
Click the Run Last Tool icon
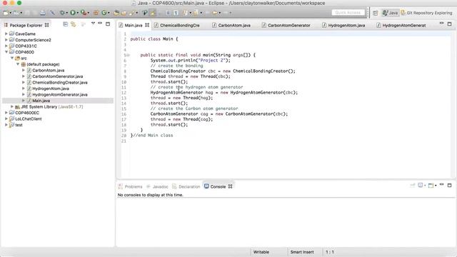tap(84, 13)
